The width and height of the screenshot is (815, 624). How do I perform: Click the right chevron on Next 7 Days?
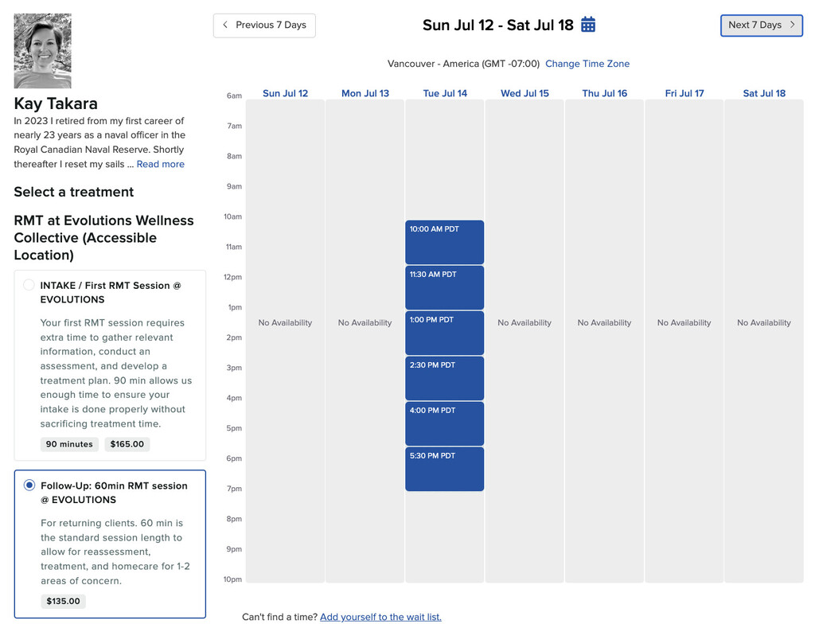(792, 25)
